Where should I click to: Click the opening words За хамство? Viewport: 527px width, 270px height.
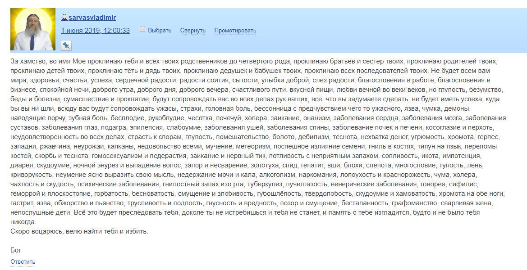[x=27, y=61]
